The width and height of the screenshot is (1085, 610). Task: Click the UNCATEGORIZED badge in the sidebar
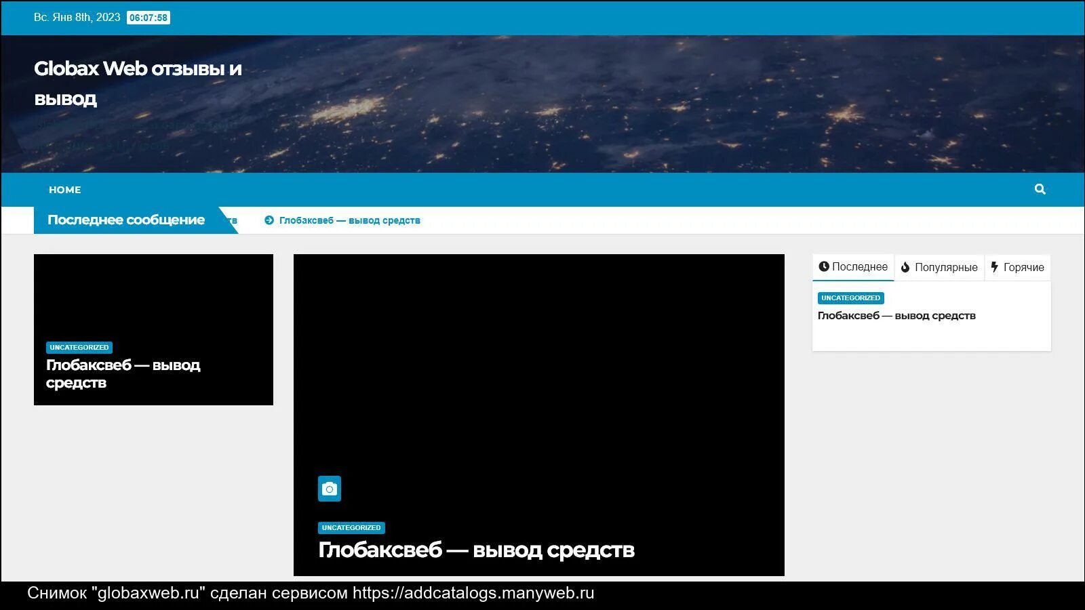(x=850, y=298)
